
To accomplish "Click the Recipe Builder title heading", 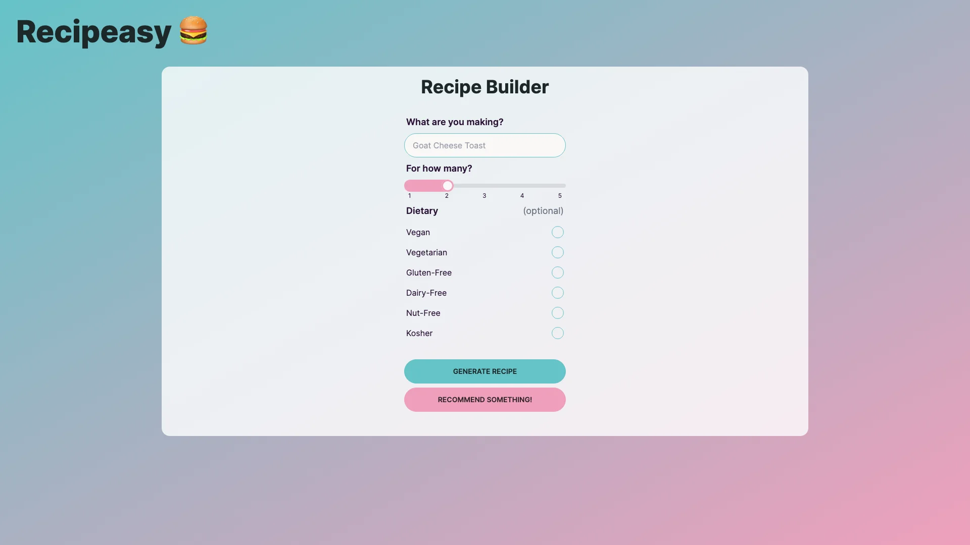I will click(485, 86).
